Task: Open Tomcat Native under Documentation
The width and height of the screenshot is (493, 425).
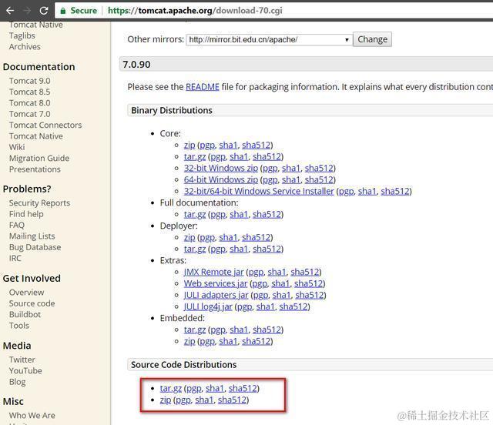Action: click(x=36, y=136)
